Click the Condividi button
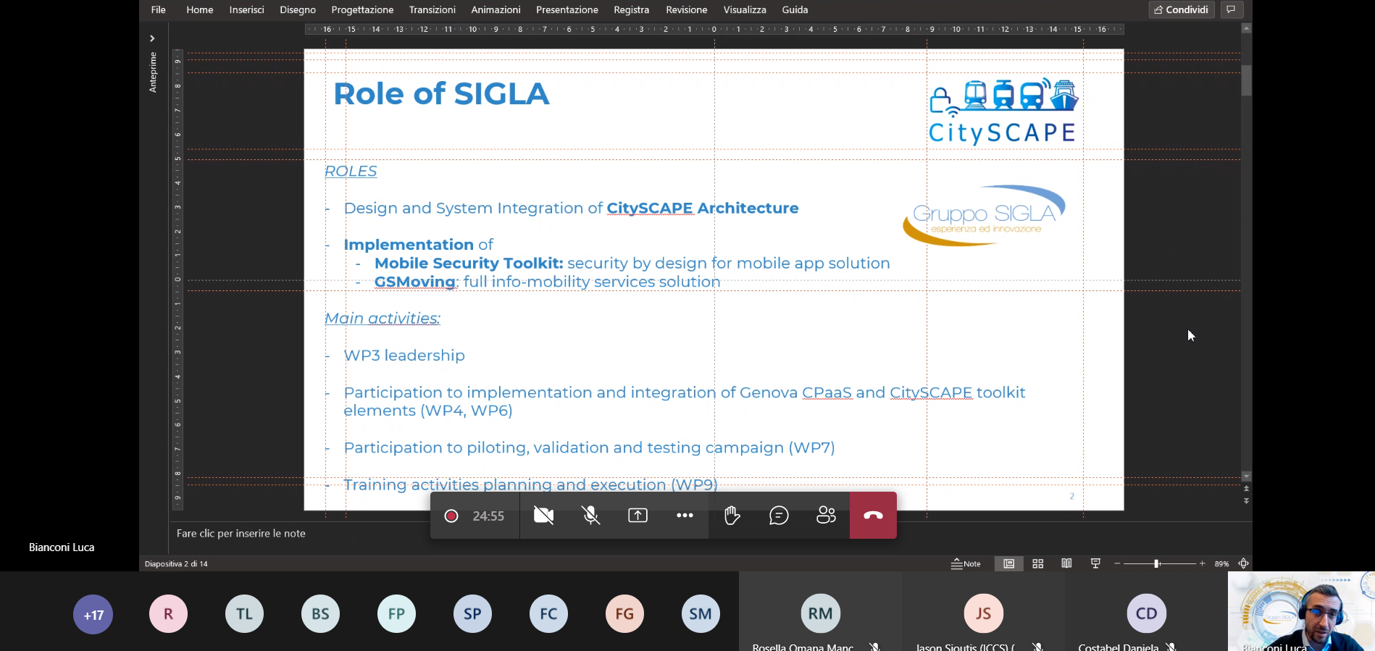Screen dimensions: 1375x651 [1181, 9]
